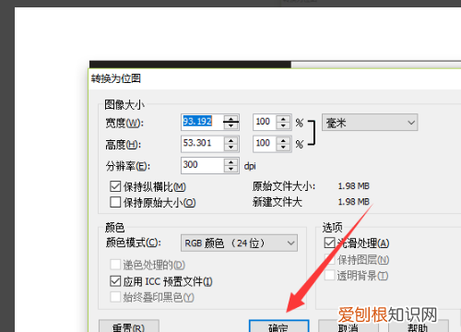This screenshot has width=461, height=332.
Task: Click the resolution (分辨率) 300 field
Action: click(202, 165)
